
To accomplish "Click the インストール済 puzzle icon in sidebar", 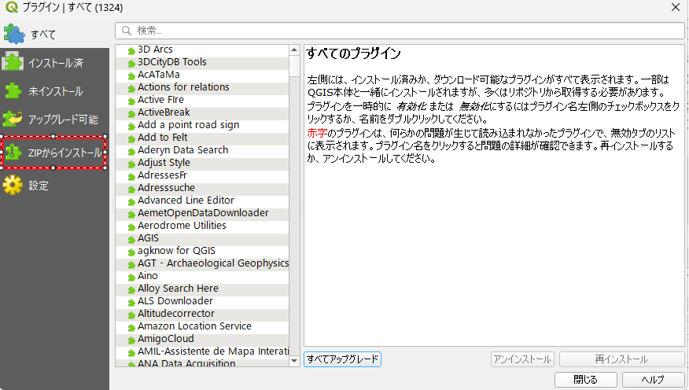I will click(x=13, y=62).
